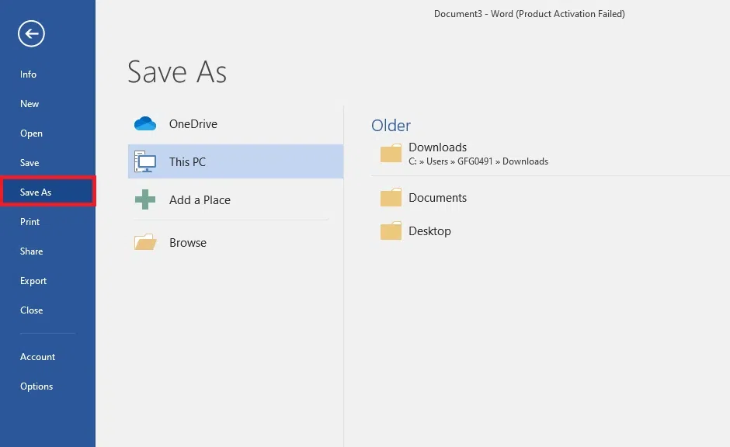Choose Save in the left sidebar
The height and width of the screenshot is (447, 730).
[x=30, y=163]
